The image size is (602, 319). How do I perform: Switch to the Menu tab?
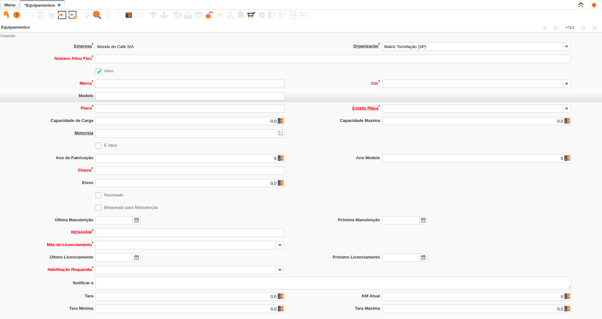10,5
